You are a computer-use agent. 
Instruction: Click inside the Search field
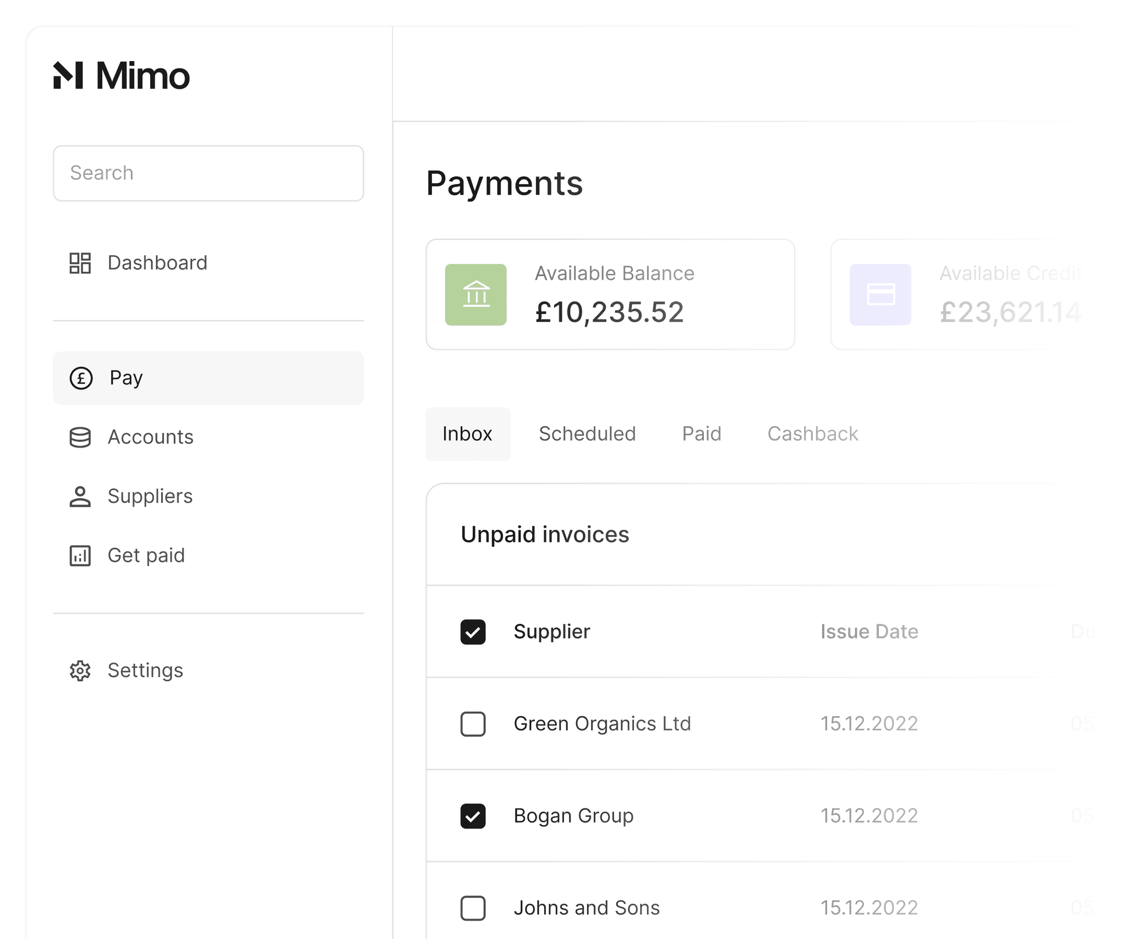tap(208, 173)
